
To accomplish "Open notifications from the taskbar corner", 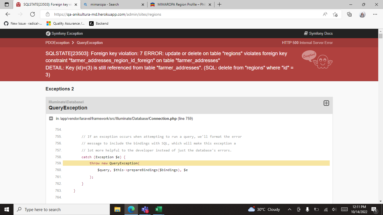I will 374,209.
